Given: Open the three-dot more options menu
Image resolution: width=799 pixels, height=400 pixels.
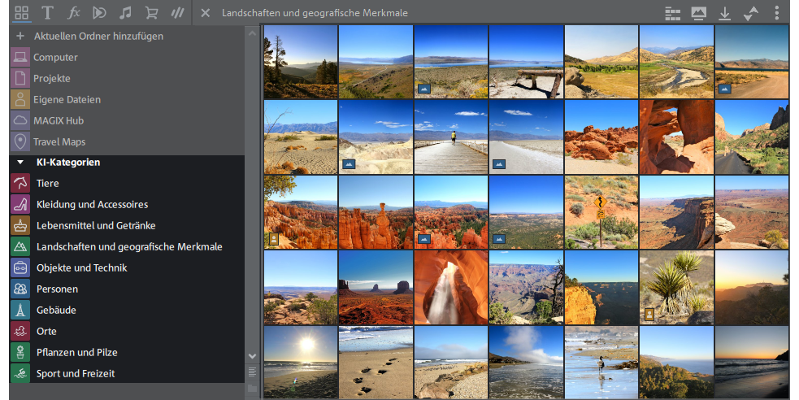Looking at the screenshot, I should pos(777,13).
